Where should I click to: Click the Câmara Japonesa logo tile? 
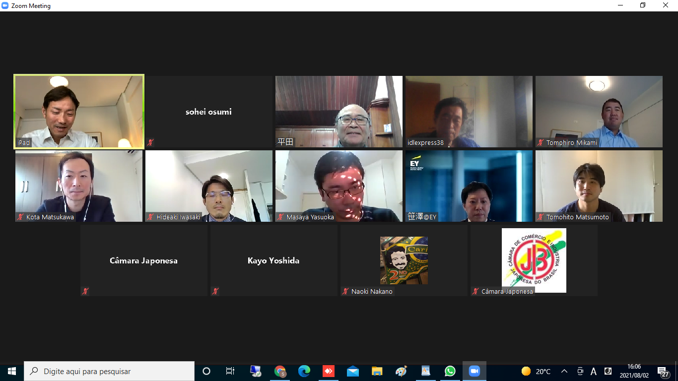click(x=534, y=260)
